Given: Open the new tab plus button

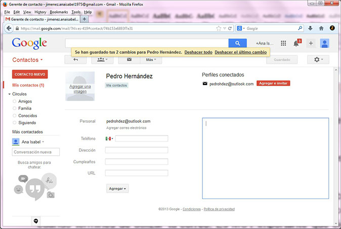Looking at the screenshot, I should [84, 19].
